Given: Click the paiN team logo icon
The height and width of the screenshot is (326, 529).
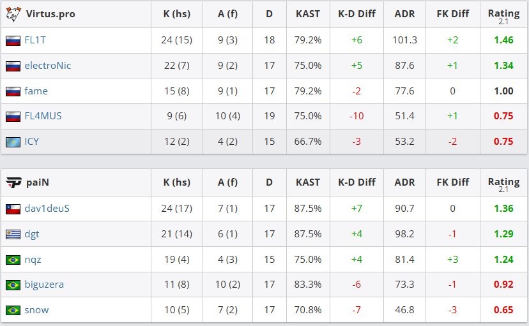Looking at the screenshot, I should coord(13,182).
